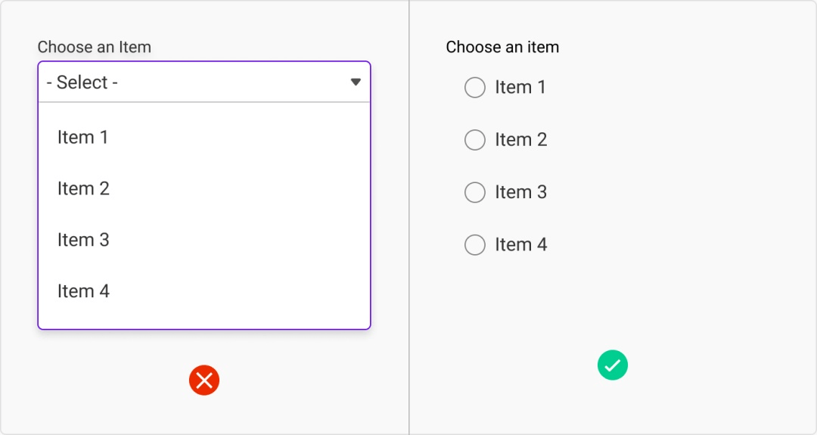Click the Item 4 text beside its radio
Image resolution: width=817 pixels, height=435 pixels.
521,244
